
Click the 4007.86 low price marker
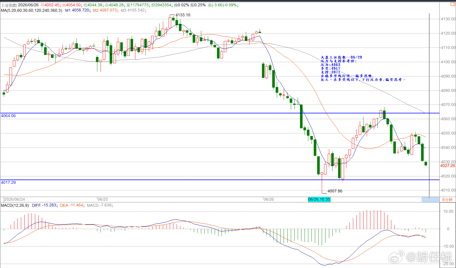(x=335, y=191)
